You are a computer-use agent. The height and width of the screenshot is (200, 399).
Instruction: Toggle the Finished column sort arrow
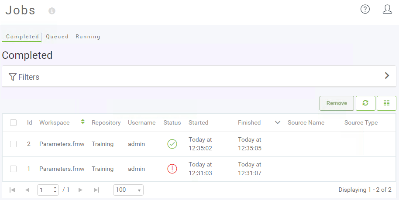click(278, 122)
